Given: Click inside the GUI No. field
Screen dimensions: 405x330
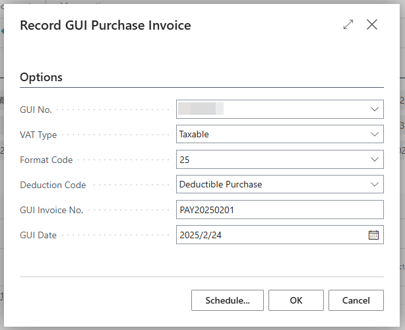Looking at the screenshot, I should click(280, 110).
